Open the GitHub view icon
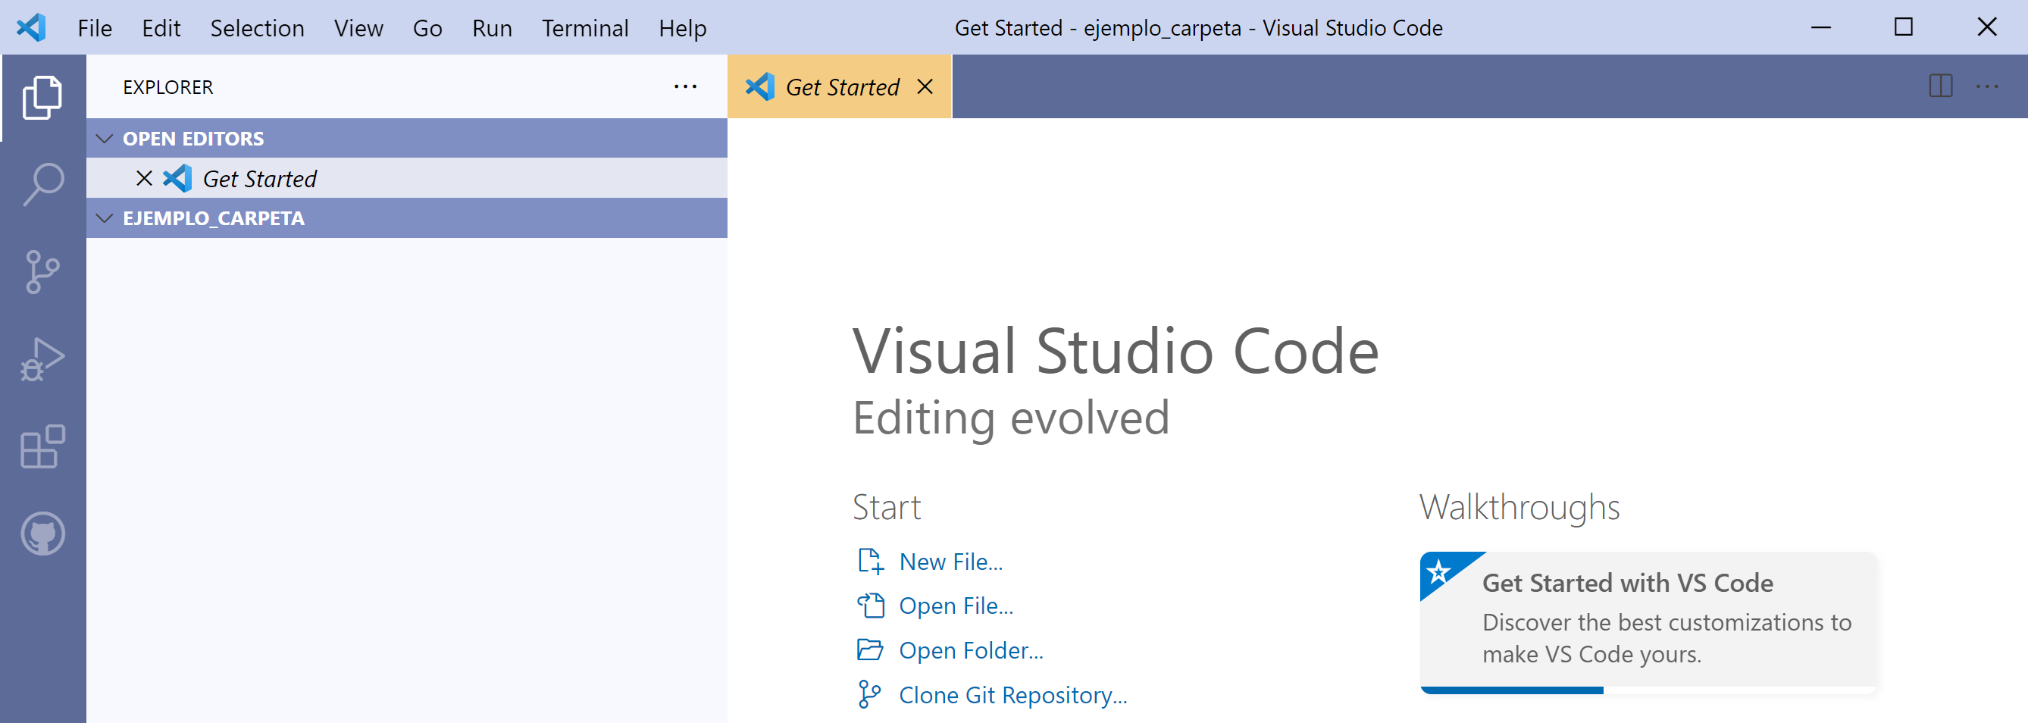Image resolution: width=2028 pixels, height=723 pixels. coord(42,534)
